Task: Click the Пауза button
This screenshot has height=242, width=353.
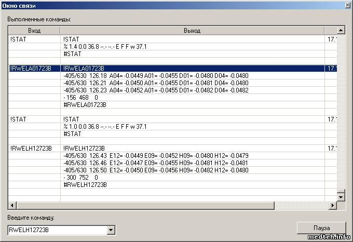Action: [321, 228]
